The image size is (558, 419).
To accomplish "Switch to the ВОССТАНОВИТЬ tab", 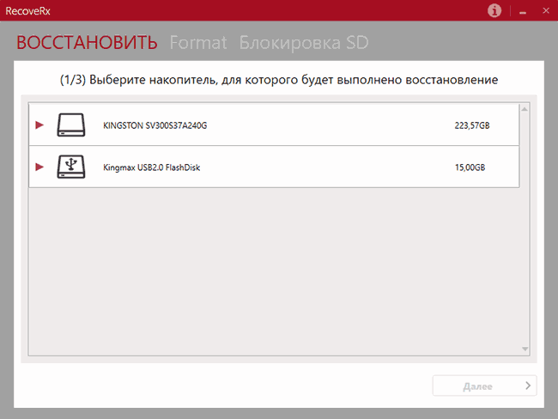I will 87,42.
